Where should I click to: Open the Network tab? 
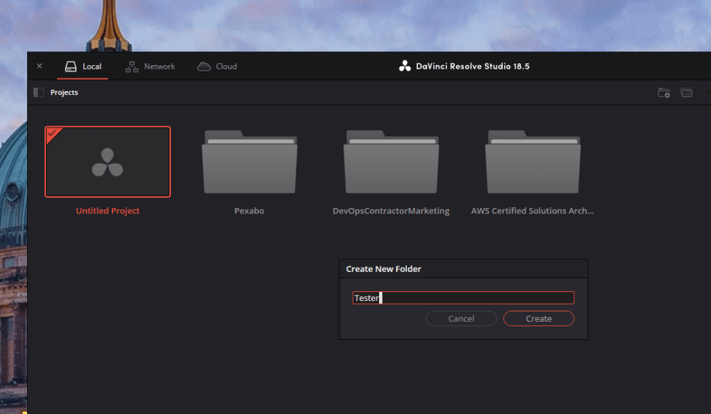click(x=150, y=66)
